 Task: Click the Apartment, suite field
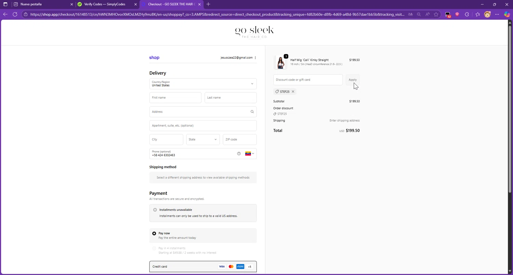point(203,126)
